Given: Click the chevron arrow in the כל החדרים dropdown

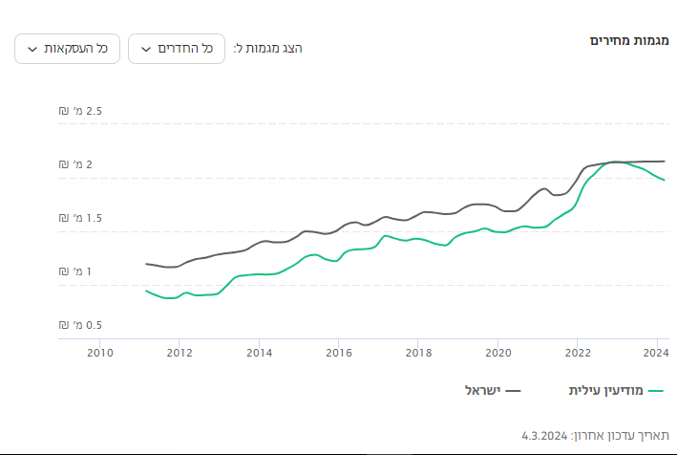Looking at the screenshot, I should 146,49.
